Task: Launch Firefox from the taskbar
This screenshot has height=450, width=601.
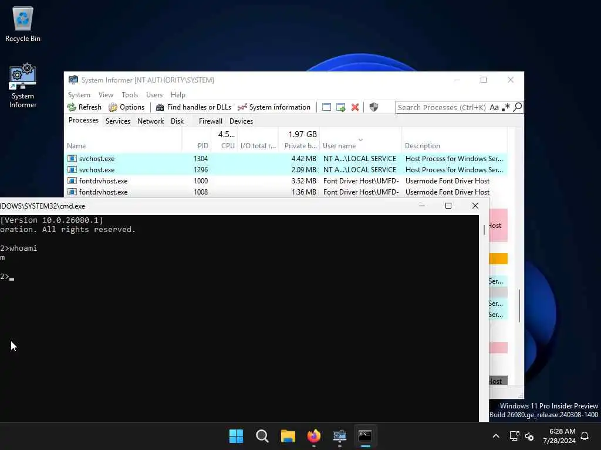Action: tap(314, 436)
